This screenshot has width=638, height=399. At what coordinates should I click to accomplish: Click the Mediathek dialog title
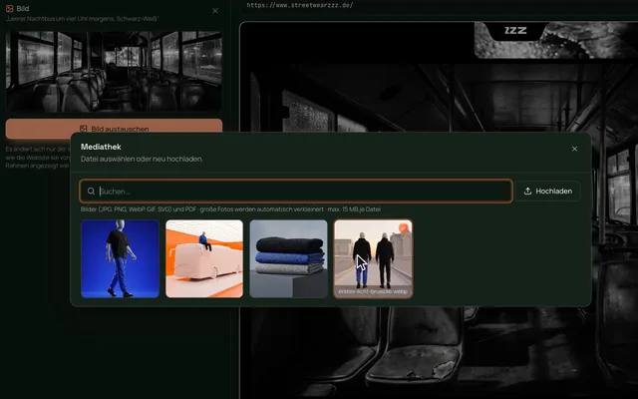(101, 147)
